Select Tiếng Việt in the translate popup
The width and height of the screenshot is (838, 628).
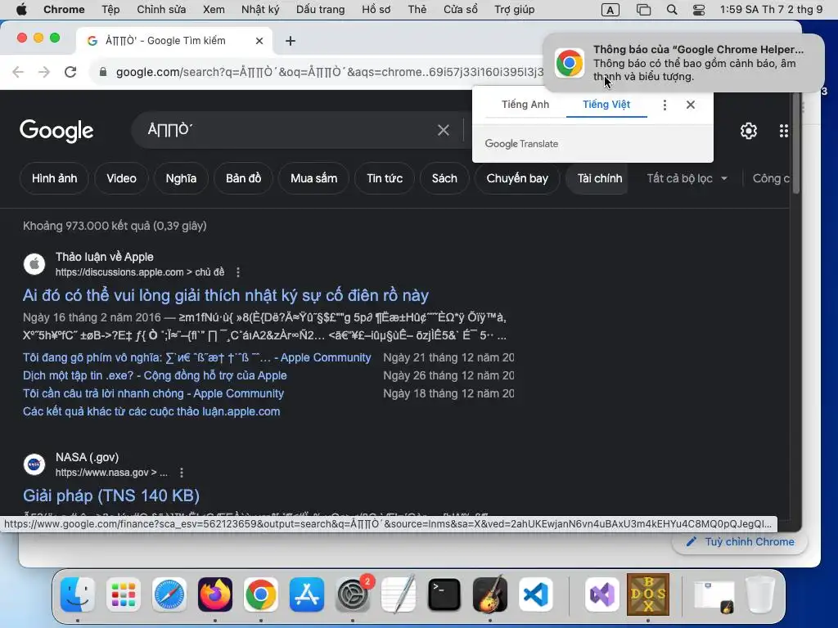[606, 105]
